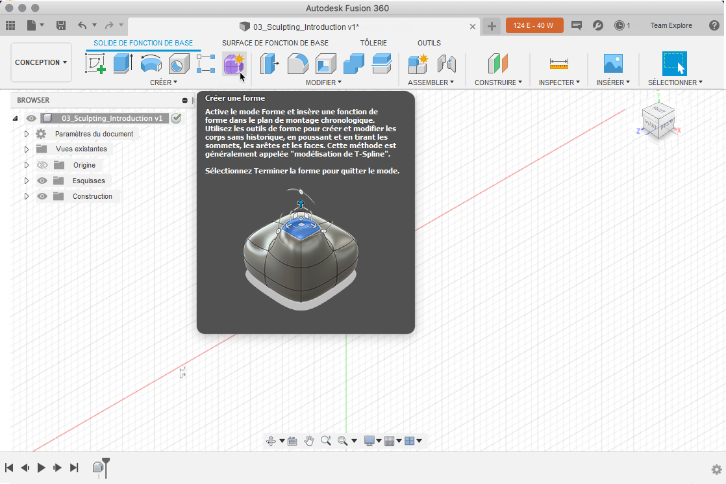The height and width of the screenshot is (484, 726).
Task: Select the Hole tool
Action: pos(179,64)
